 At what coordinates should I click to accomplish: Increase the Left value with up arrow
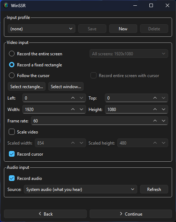tap(73, 98)
